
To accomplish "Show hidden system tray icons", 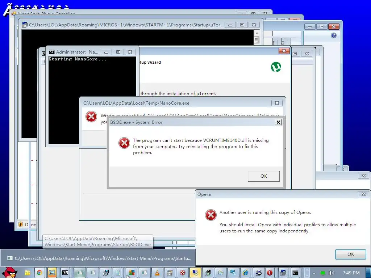I will pos(314,273).
